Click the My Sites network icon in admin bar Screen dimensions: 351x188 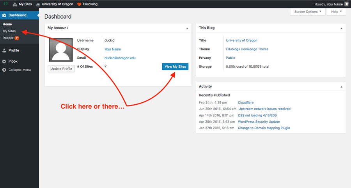15,4
